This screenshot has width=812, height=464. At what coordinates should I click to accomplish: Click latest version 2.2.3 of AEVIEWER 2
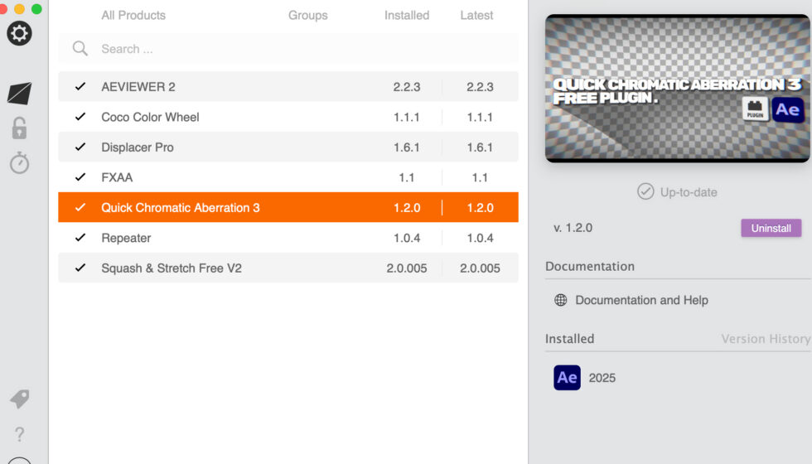[480, 87]
